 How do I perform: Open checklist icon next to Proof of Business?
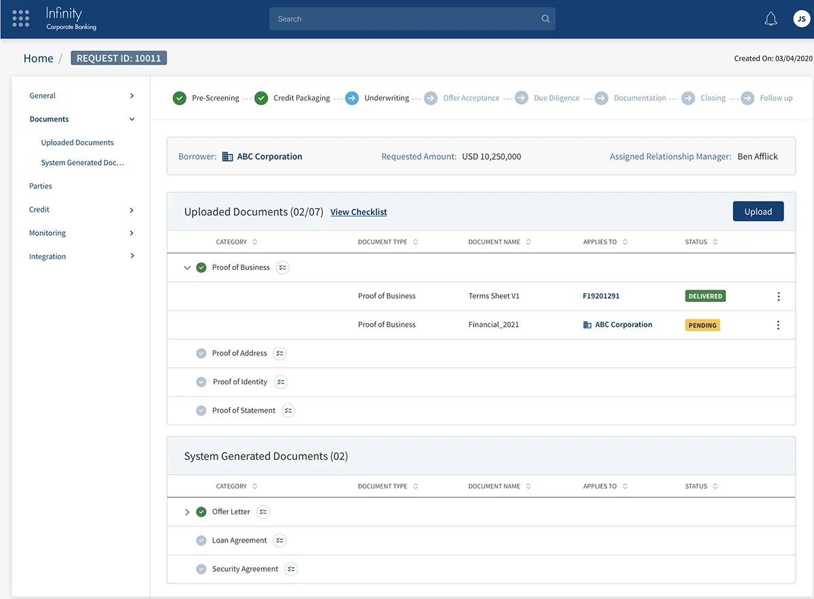pyautogui.click(x=283, y=268)
